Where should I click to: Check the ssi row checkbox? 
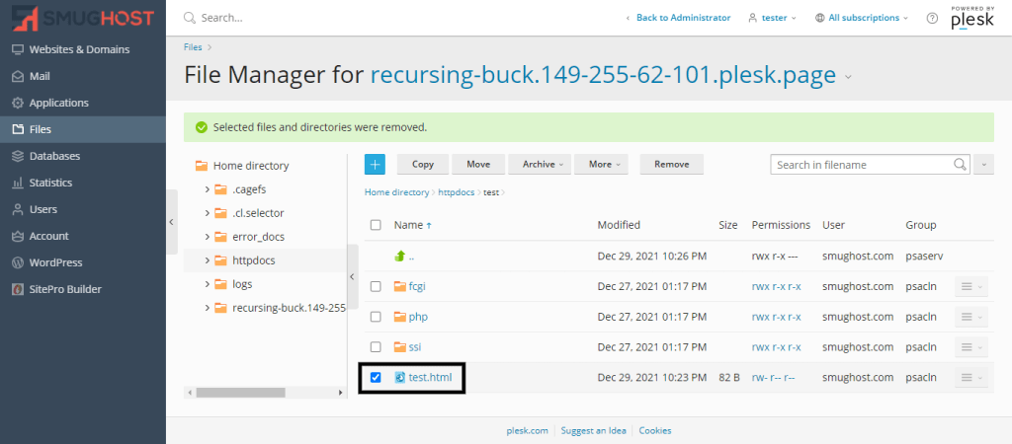click(x=376, y=347)
